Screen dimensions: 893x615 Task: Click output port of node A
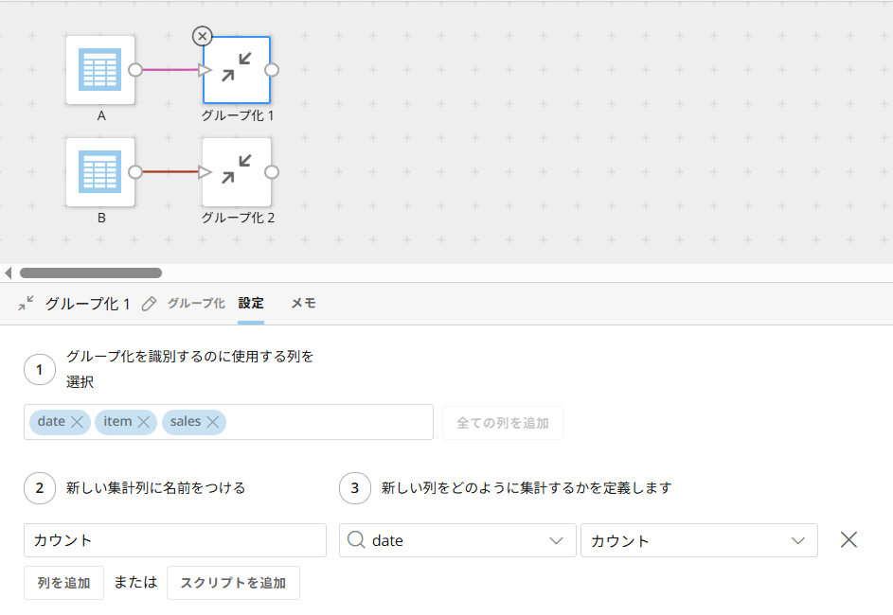[x=135, y=70]
